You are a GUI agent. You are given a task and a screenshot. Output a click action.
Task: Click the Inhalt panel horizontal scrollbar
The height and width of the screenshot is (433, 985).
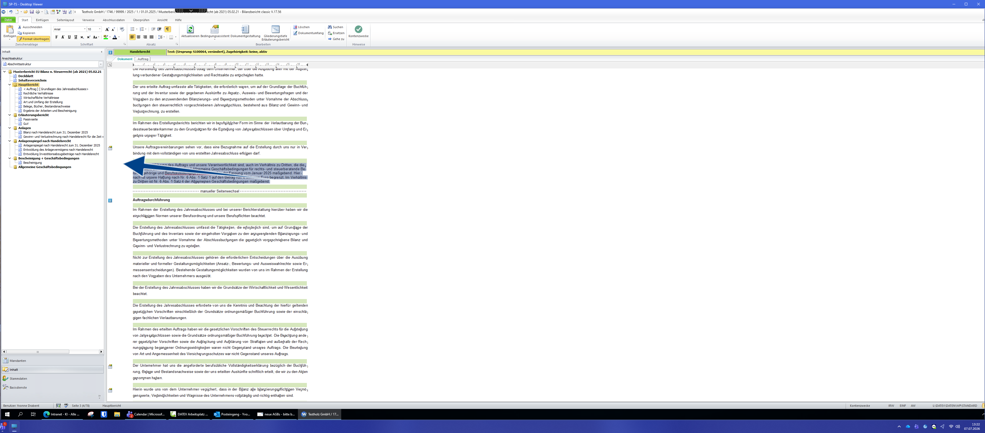tap(53, 352)
